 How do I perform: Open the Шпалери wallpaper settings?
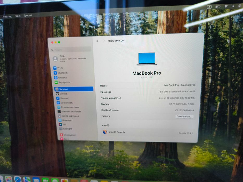[65, 120]
